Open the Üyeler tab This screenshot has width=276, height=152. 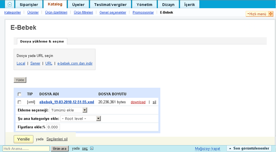click(78, 4)
